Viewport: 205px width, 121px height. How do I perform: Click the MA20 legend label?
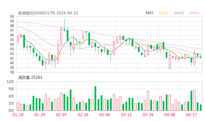[x=179, y=13]
